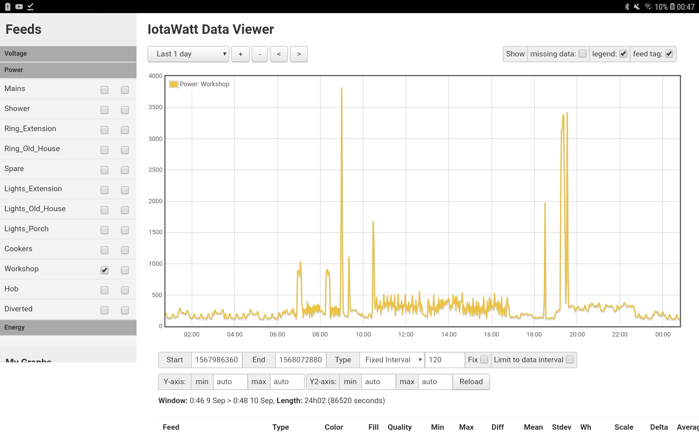Uncheck the feed tag checkbox
699x437 pixels.
(x=669, y=54)
